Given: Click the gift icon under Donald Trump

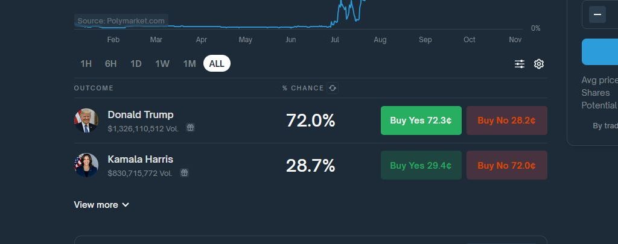Looking at the screenshot, I should coord(190,128).
